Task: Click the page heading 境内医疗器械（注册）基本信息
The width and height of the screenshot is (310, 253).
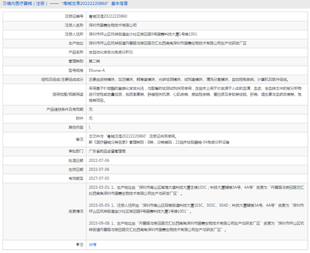Action: point(67,4)
